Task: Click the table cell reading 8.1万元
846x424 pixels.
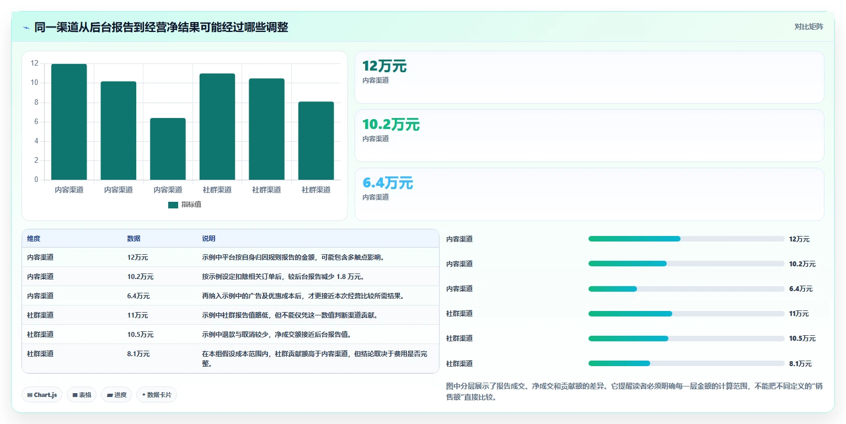Action: click(x=138, y=353)
